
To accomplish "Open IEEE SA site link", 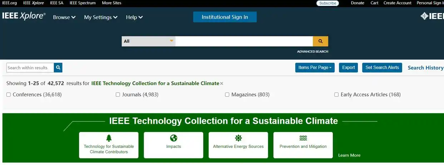I will pyautogui.click(x=56, y=3).
